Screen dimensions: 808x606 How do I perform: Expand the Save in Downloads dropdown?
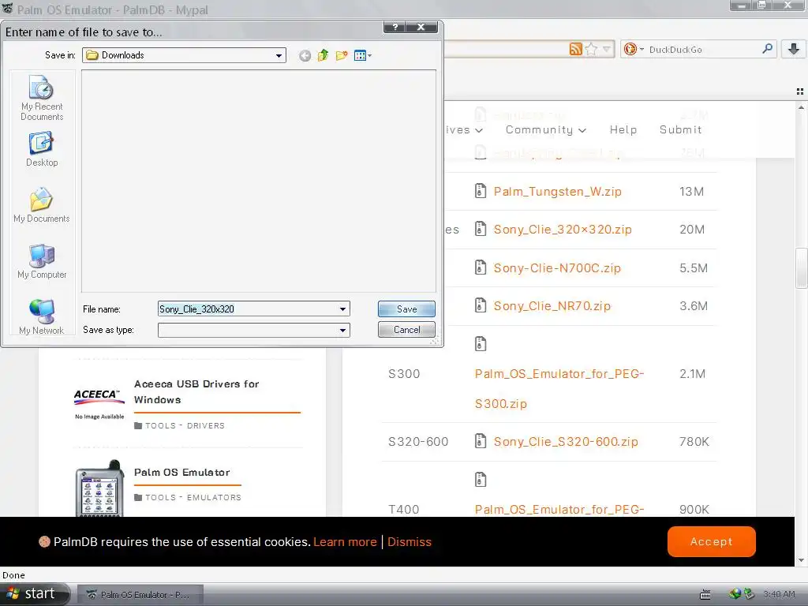(279, 55)
